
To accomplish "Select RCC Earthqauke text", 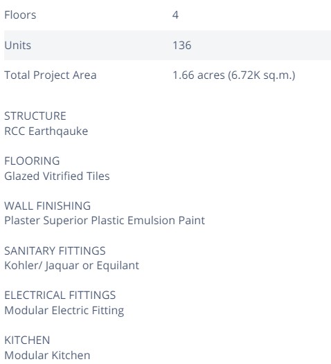I will coord(46,131).
